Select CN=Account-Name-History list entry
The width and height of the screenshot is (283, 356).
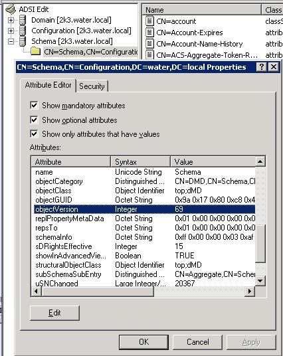pos(199,44)
